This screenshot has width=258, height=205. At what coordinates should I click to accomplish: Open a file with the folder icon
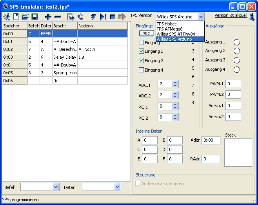[x=25, y=17]
